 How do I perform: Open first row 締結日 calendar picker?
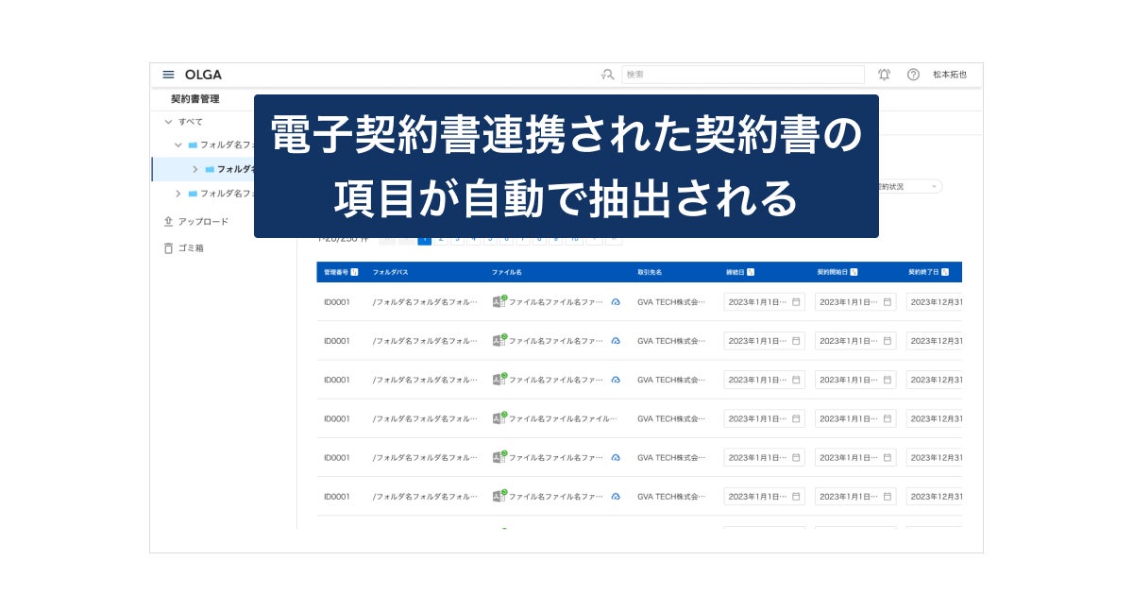796,302
